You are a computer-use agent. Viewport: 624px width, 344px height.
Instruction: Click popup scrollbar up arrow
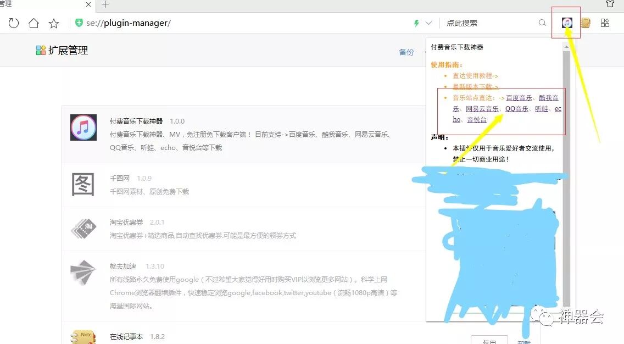pyautogui.click(x=566, y=47)
